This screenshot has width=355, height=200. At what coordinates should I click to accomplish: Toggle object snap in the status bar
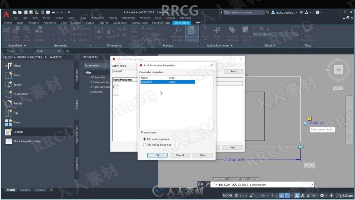tap(288, 195)
